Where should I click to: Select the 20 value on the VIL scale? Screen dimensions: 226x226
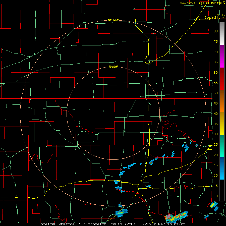click(x=216, y=155)
